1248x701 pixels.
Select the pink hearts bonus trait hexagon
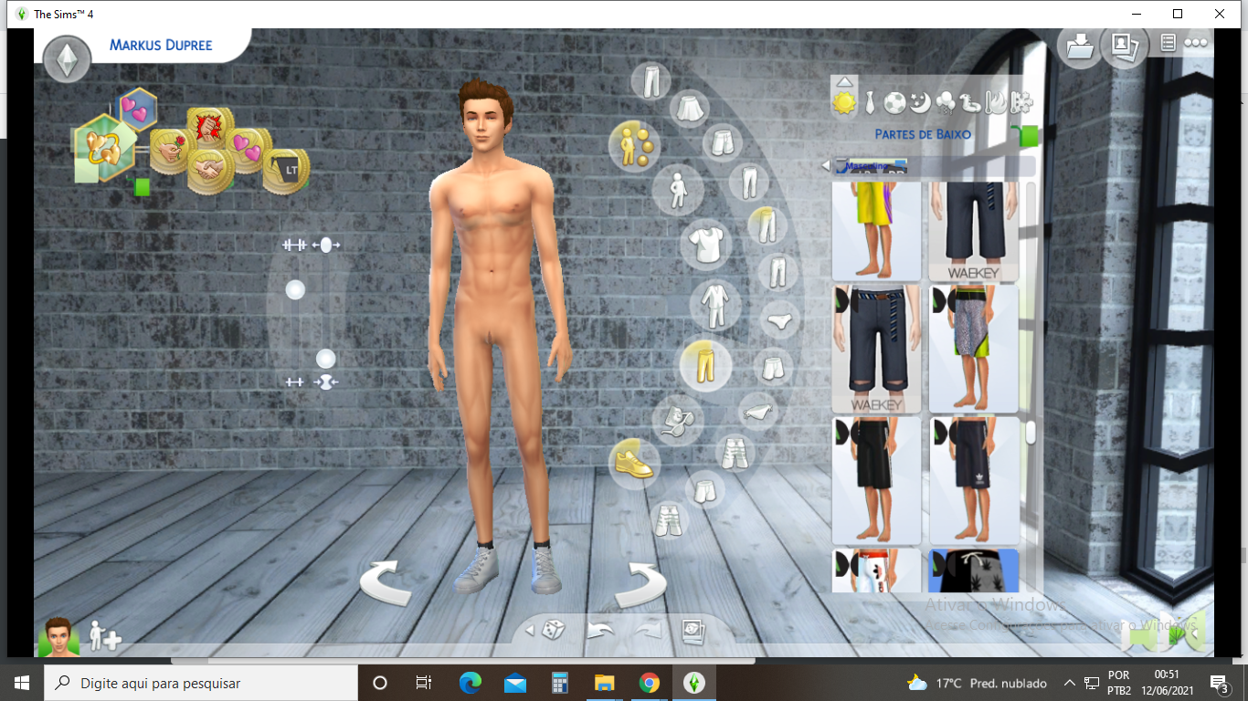pyautogui.click(x=137, y=111)
